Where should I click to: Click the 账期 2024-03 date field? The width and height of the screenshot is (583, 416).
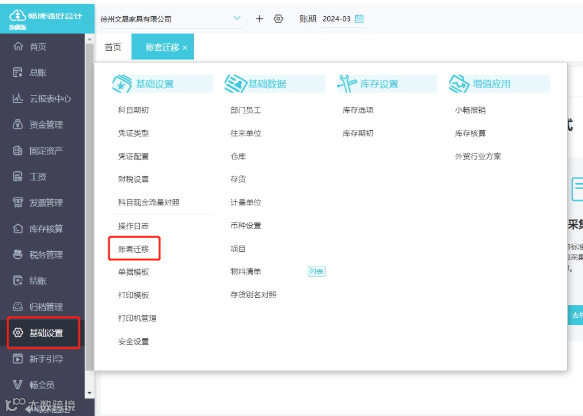(343, 18)
